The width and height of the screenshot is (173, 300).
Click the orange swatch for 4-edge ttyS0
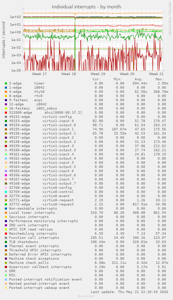point(6,92)
